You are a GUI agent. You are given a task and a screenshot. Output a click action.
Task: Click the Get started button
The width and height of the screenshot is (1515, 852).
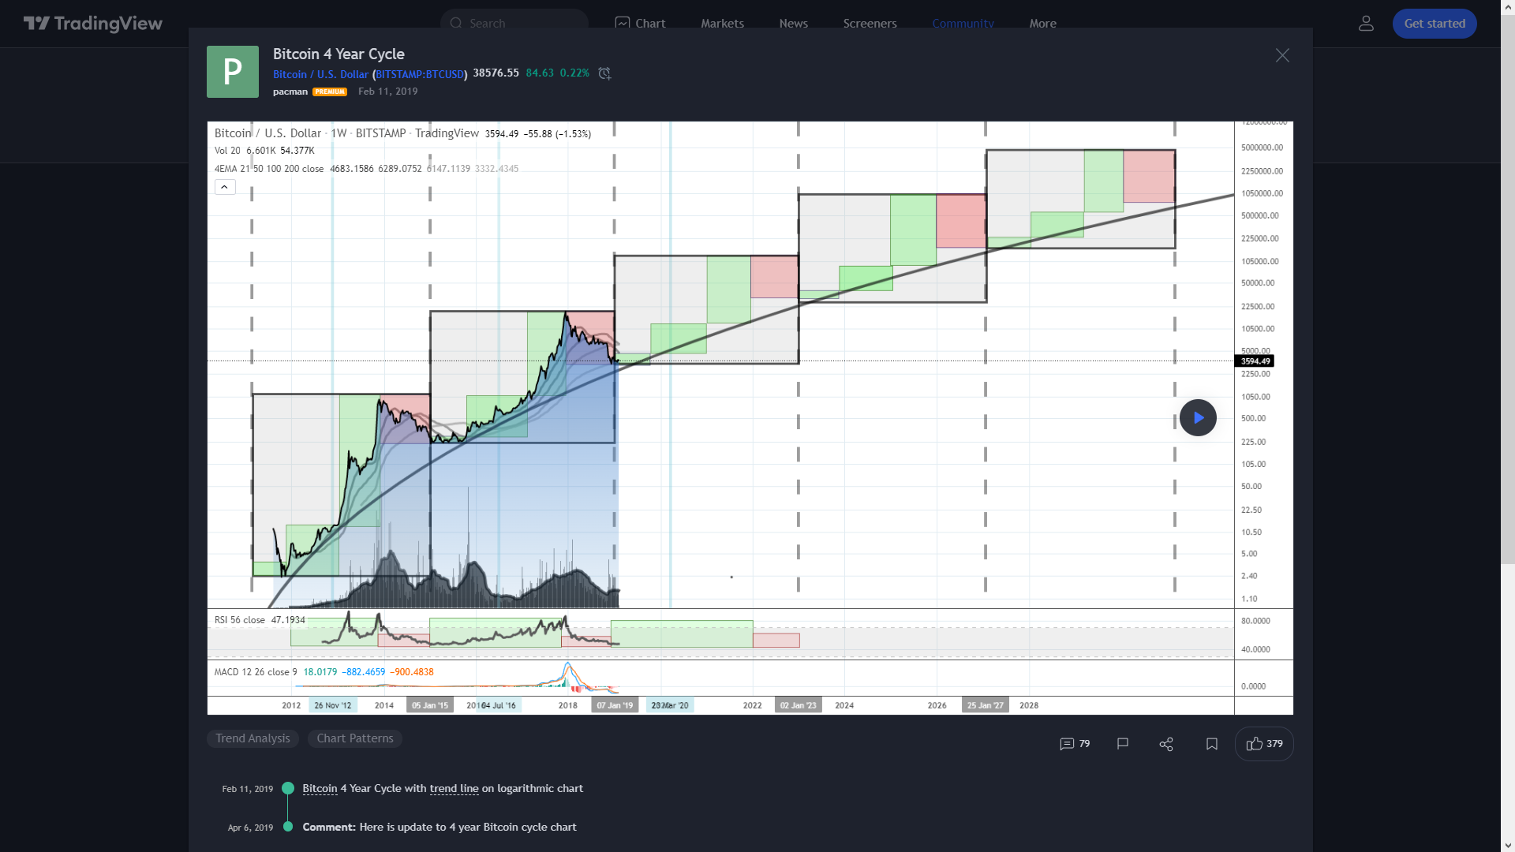tap(1434, 24)
